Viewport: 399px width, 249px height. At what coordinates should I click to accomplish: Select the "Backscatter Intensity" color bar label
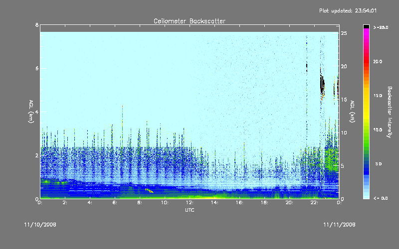390,112
